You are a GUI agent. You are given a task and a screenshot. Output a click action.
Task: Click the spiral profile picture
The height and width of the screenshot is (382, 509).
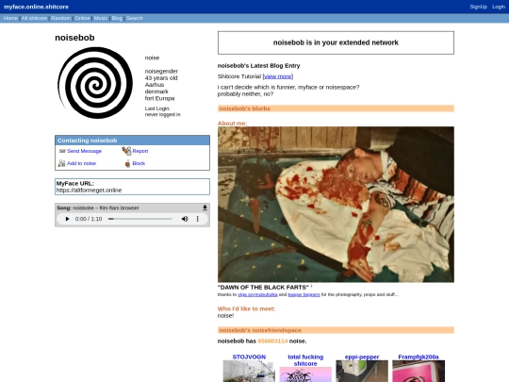95,83
